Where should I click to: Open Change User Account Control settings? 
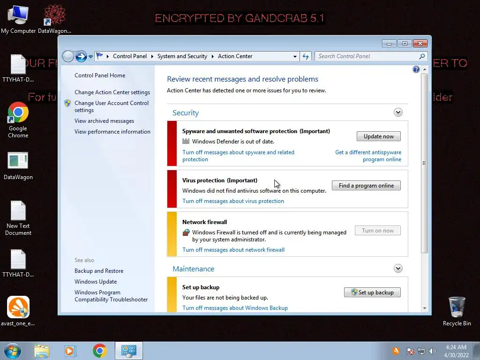(x=112, y=106)
